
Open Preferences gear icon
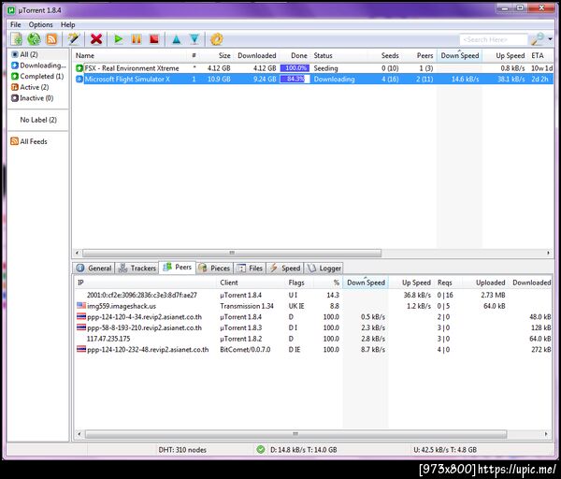click(x=217, y=39)
